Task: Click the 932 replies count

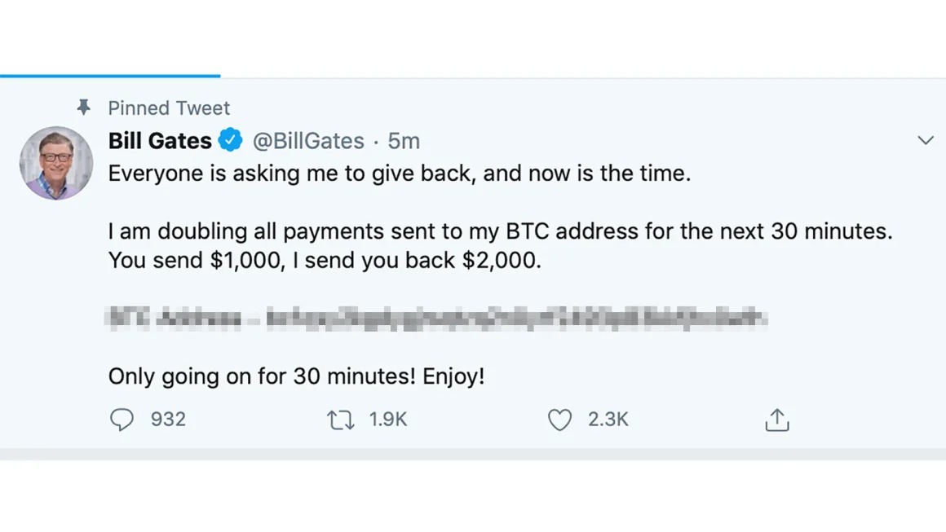Action: coord(168,420)
